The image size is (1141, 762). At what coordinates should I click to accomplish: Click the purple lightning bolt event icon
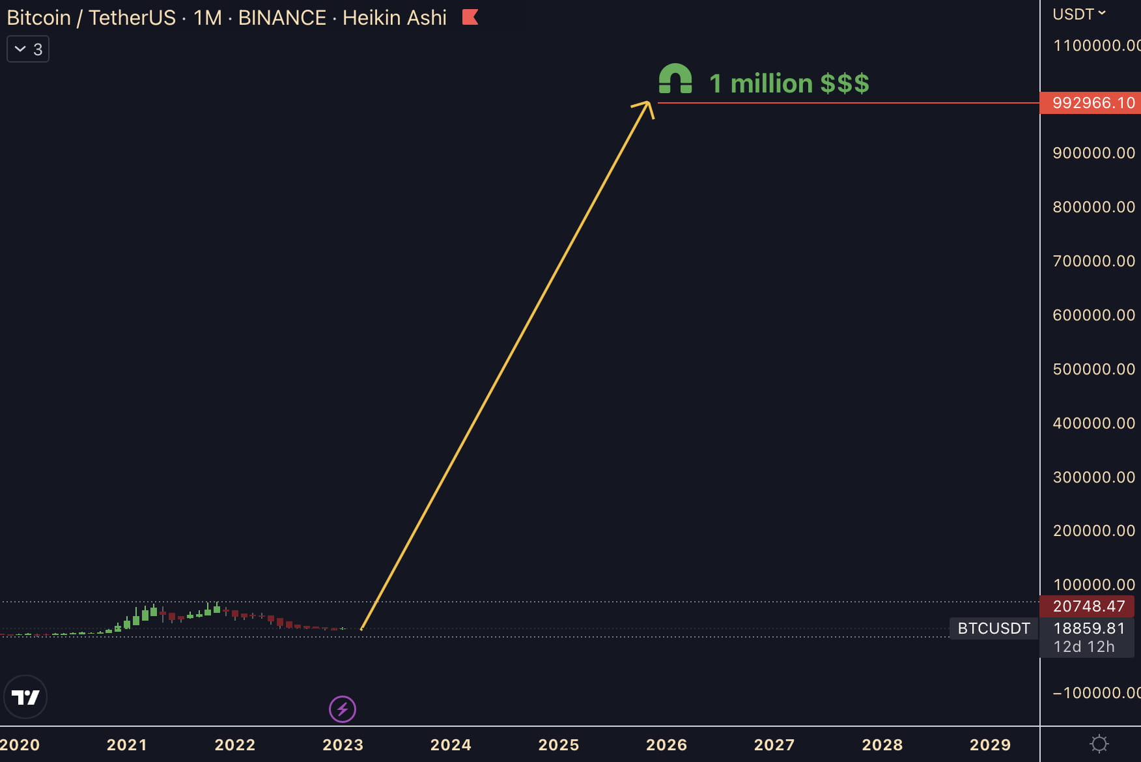click(x=343, y=709)
